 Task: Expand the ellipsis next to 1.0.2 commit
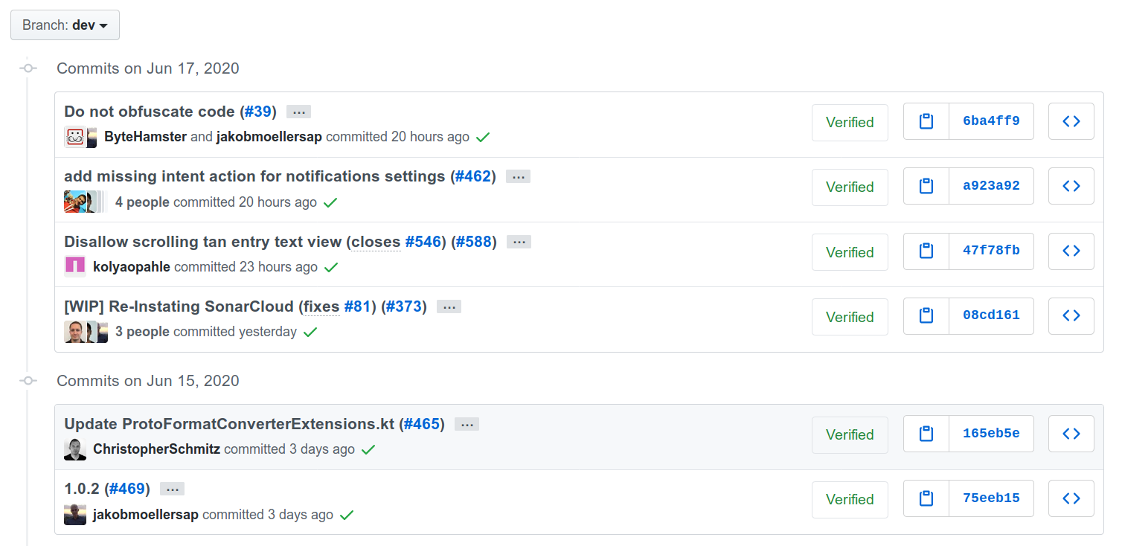pyautogui.click(x=172, y=489)
